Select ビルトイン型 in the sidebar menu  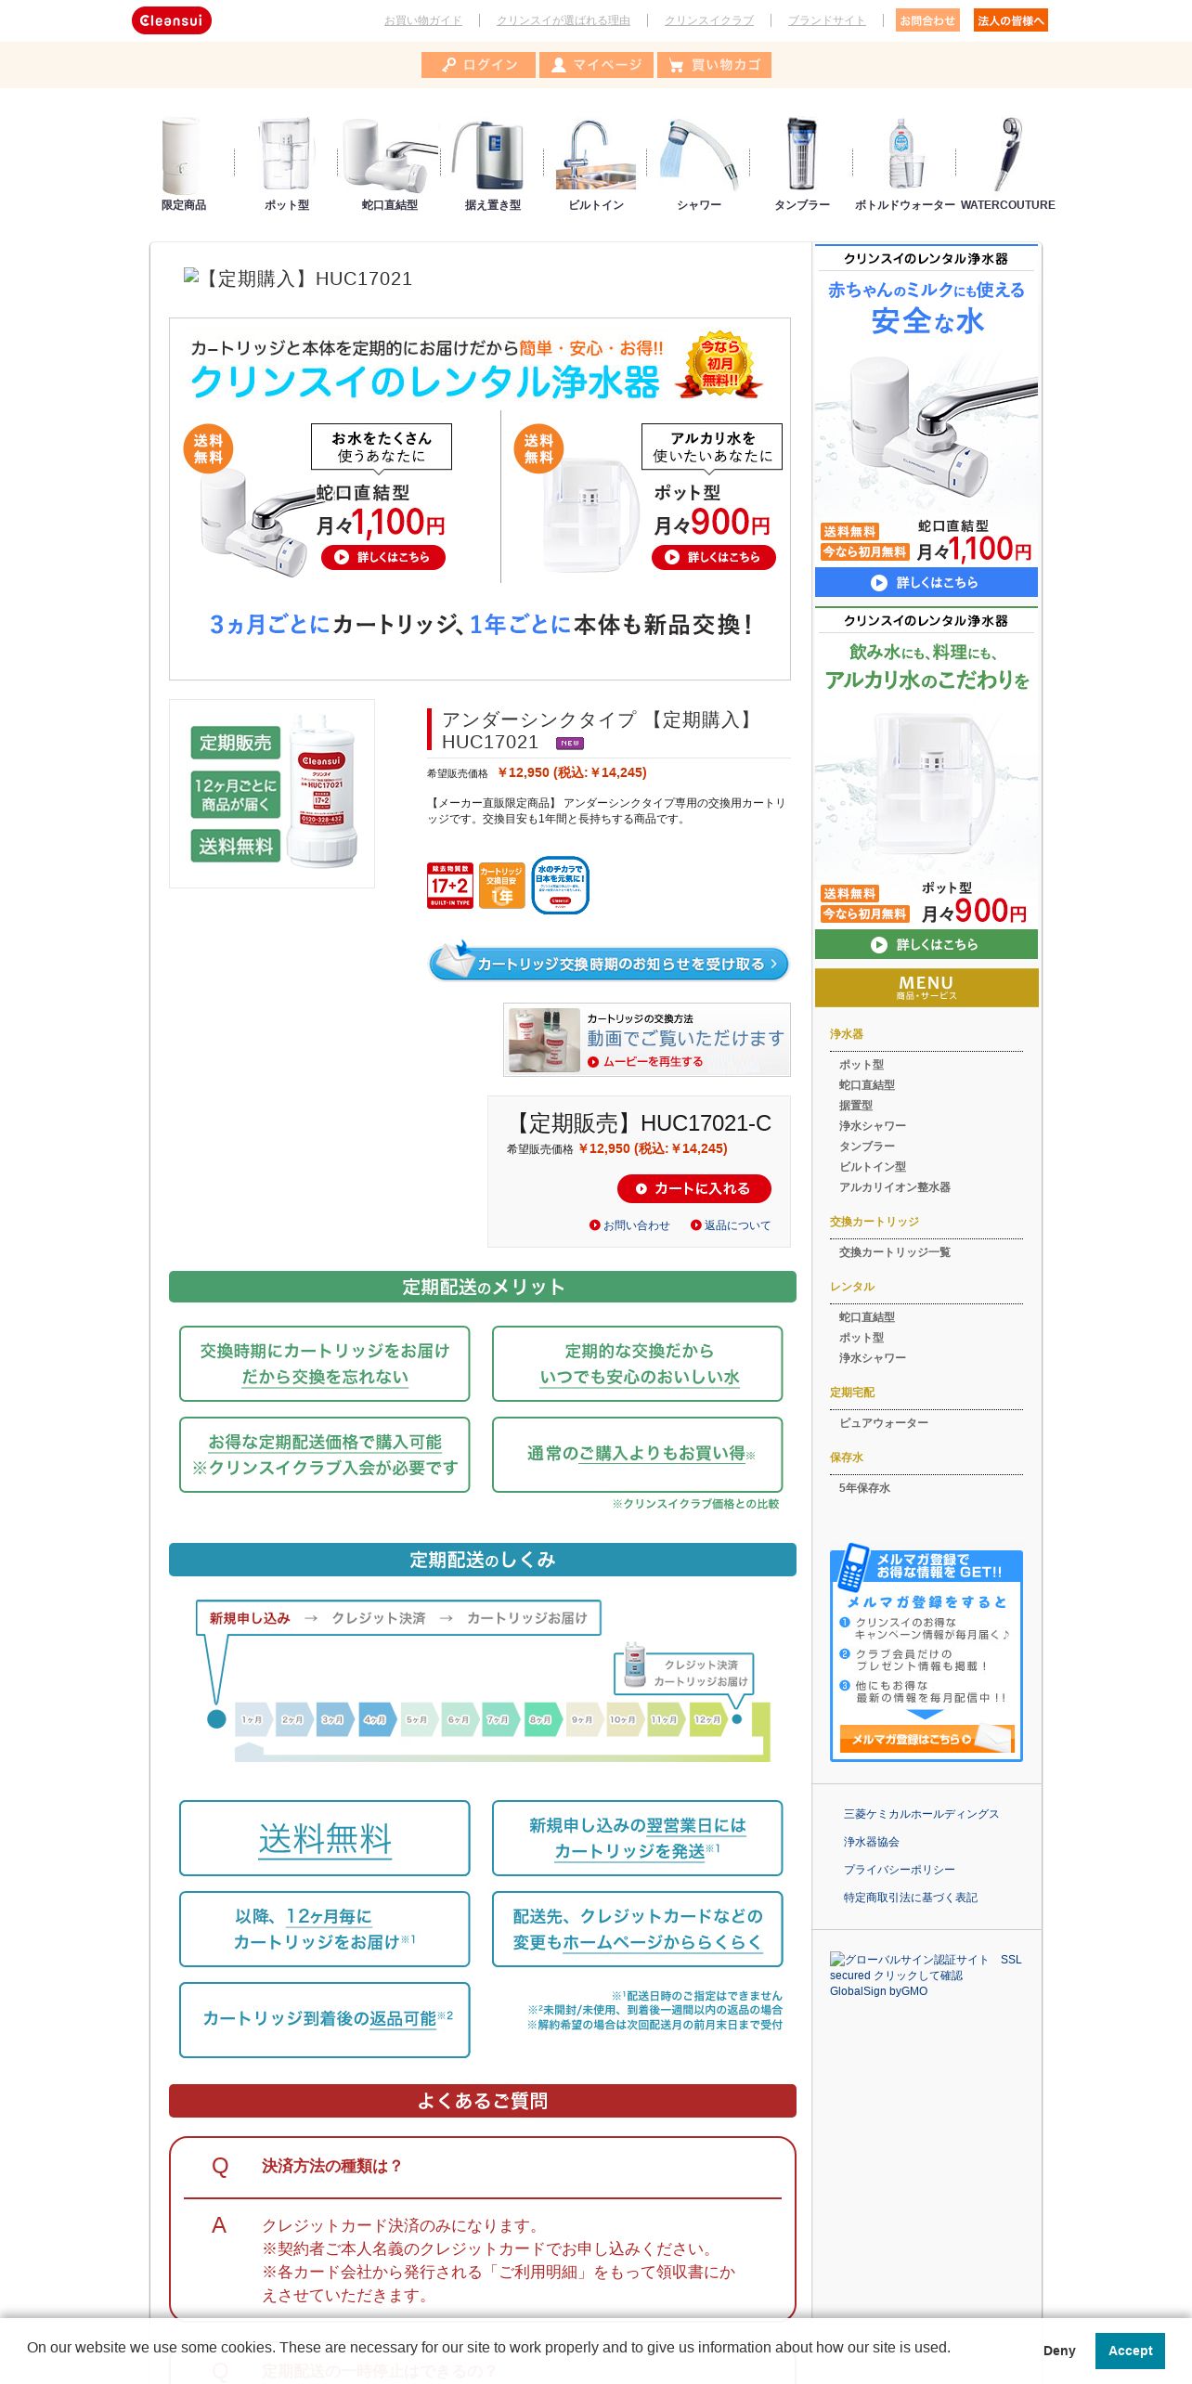[x=873, y=1167]
